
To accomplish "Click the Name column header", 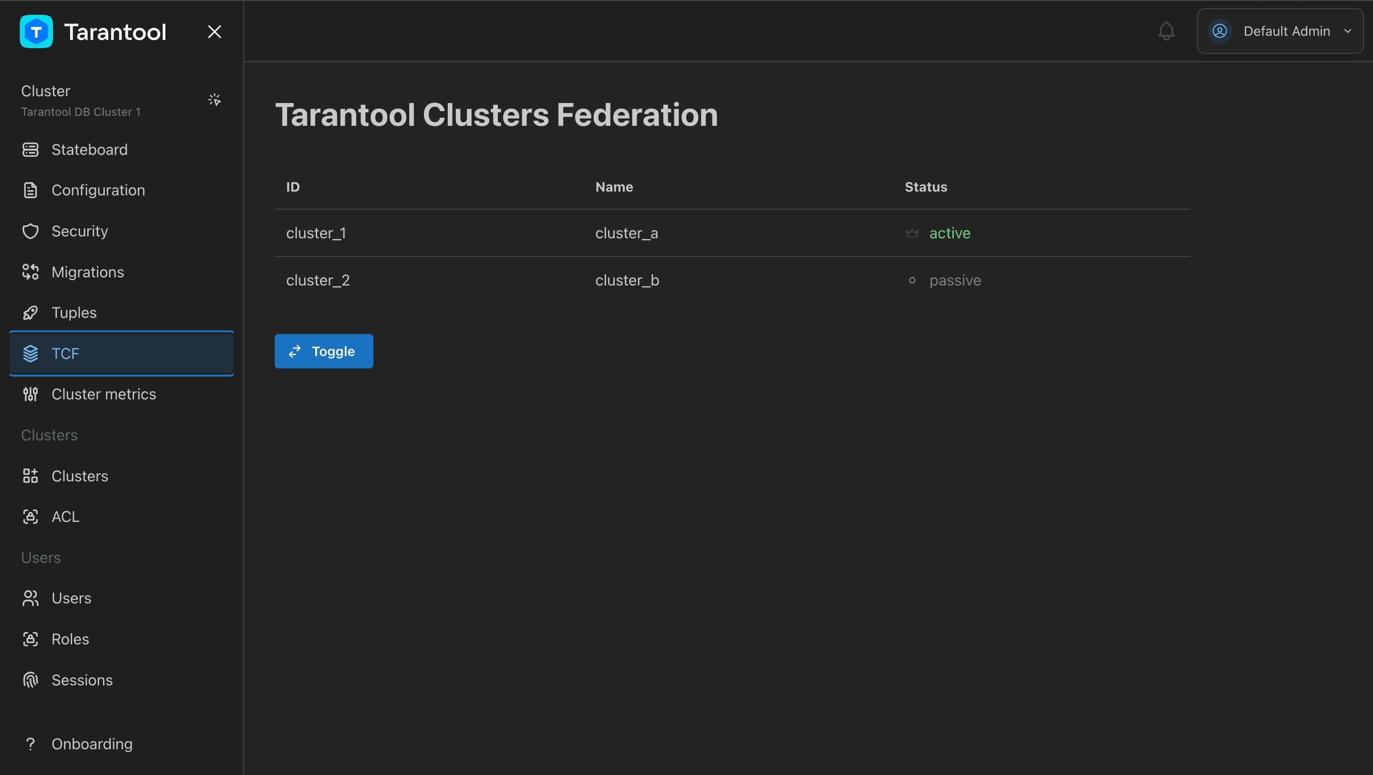I will pos(614,187).
